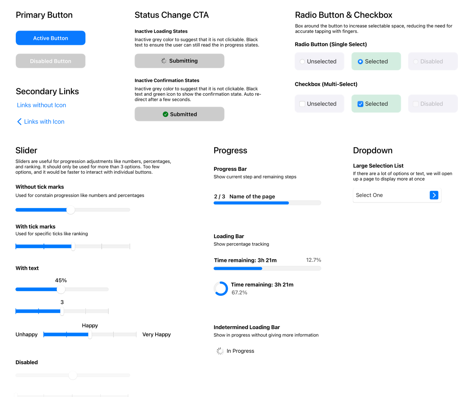Click the Disabled checkbox option
This screenshot has height=397, width=474.
(x=416, y=104)
